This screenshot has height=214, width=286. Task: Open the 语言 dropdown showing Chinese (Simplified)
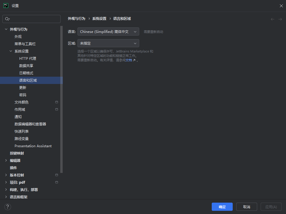pyautogui.click(x=108, y=31)
